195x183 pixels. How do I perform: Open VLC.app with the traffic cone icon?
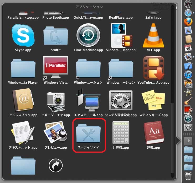[153, 35]
